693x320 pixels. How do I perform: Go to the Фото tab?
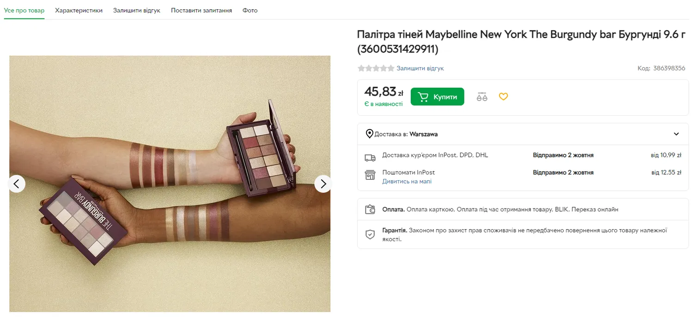click(250, 10)
